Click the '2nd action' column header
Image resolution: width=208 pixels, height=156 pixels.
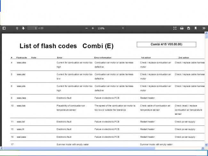[184, 58]
